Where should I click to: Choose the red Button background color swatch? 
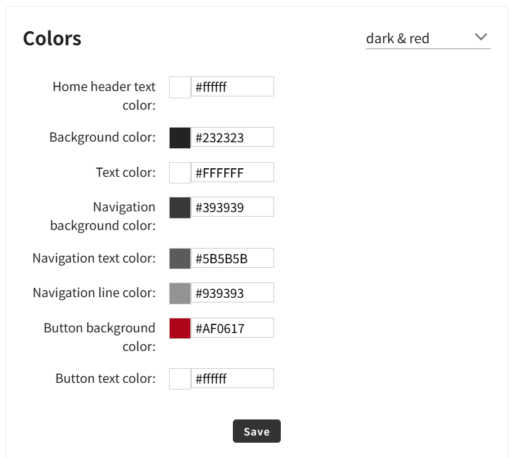tap(180, 328)
